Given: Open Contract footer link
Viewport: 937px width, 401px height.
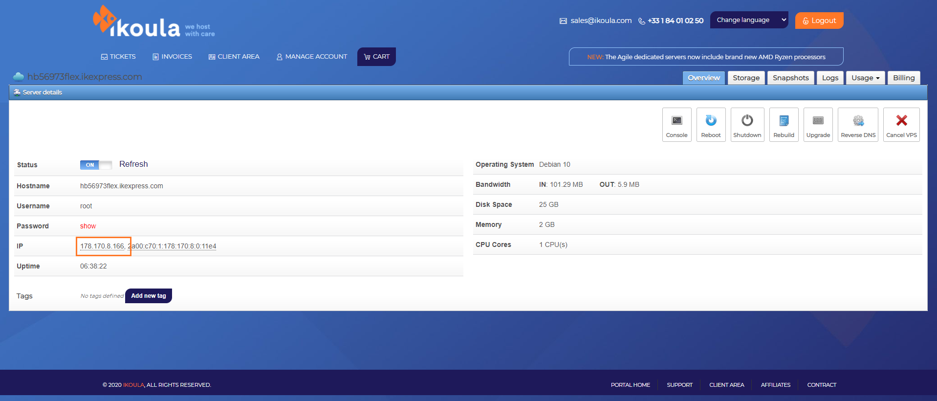Looking at the screenshot, I should tap(822, 385).
